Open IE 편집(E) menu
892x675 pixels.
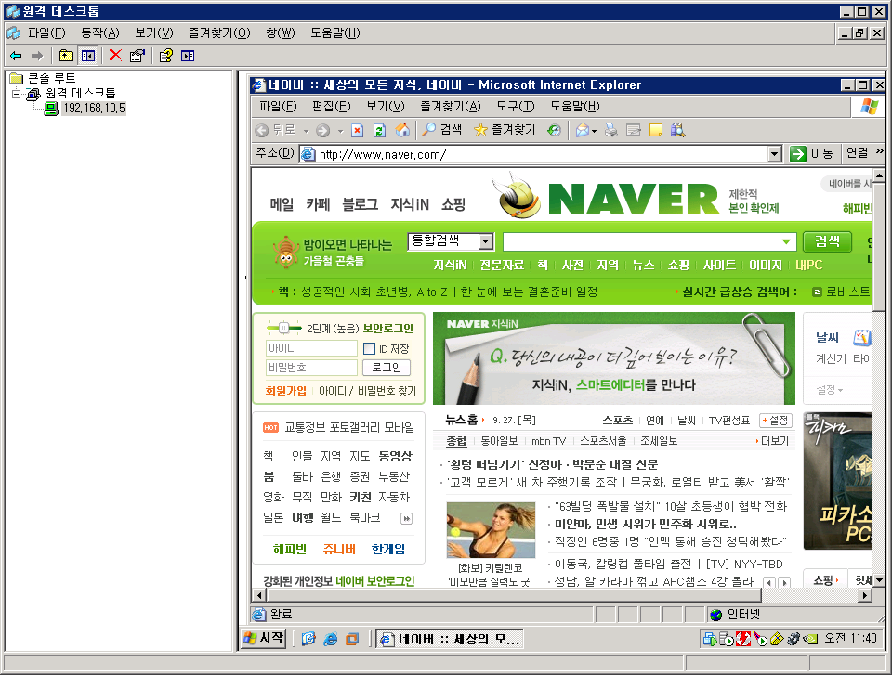click(x=331, y=107)
